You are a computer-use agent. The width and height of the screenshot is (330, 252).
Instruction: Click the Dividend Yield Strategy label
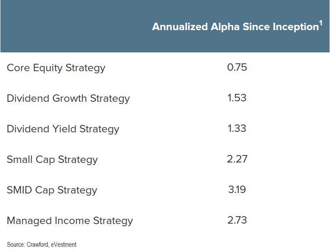pos(63,129)
